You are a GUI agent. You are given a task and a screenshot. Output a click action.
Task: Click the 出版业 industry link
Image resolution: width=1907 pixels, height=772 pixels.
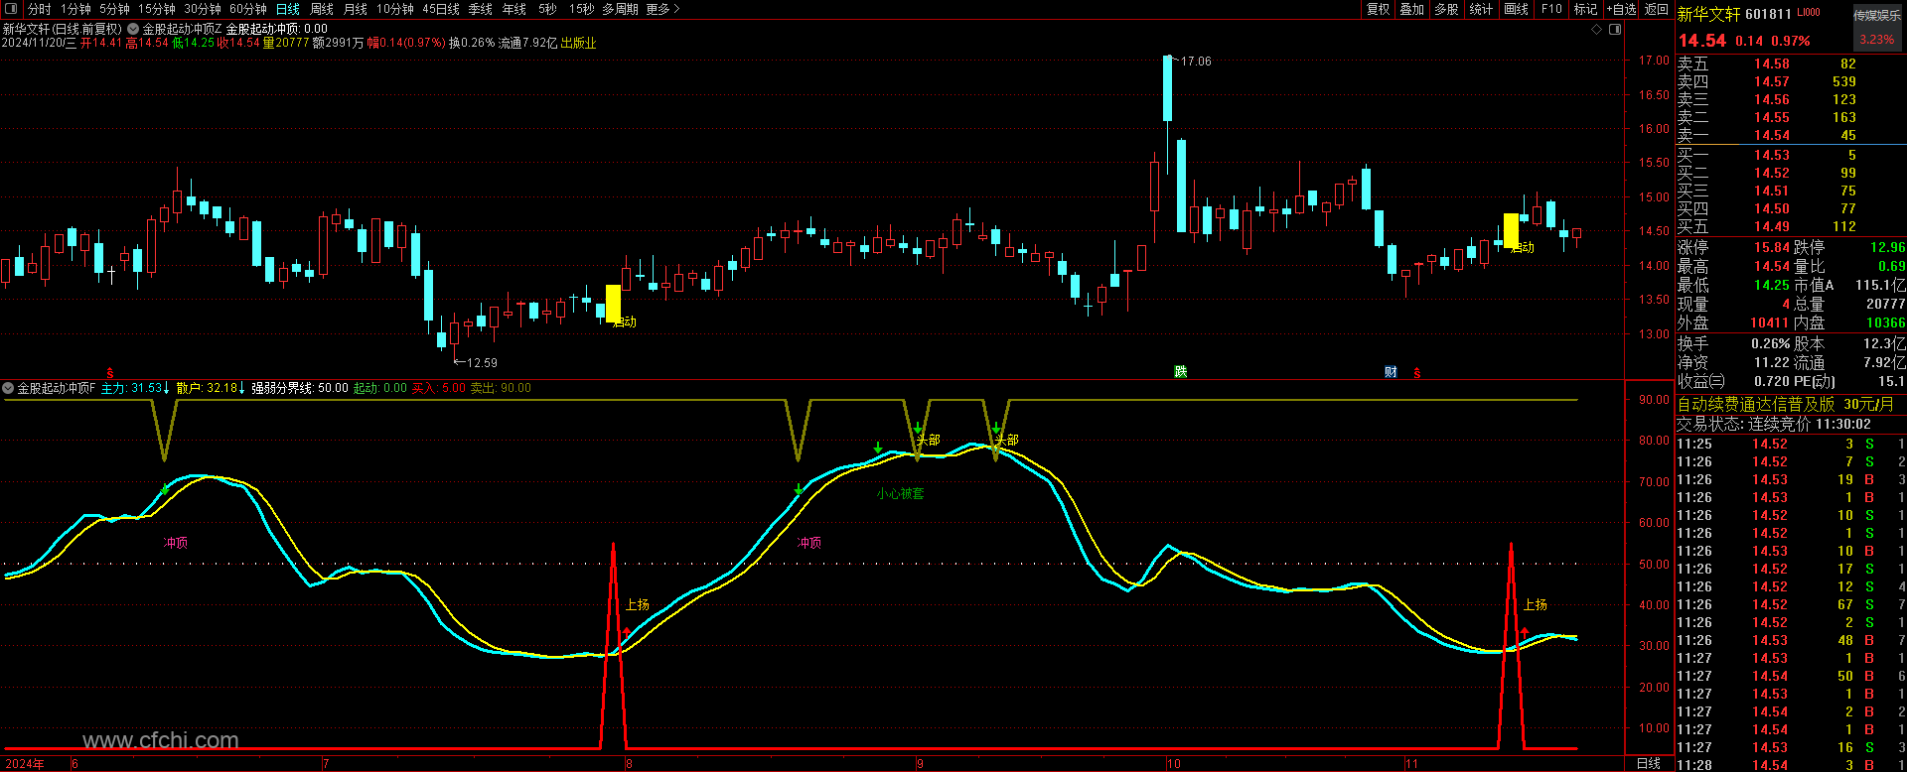[579, 43]
